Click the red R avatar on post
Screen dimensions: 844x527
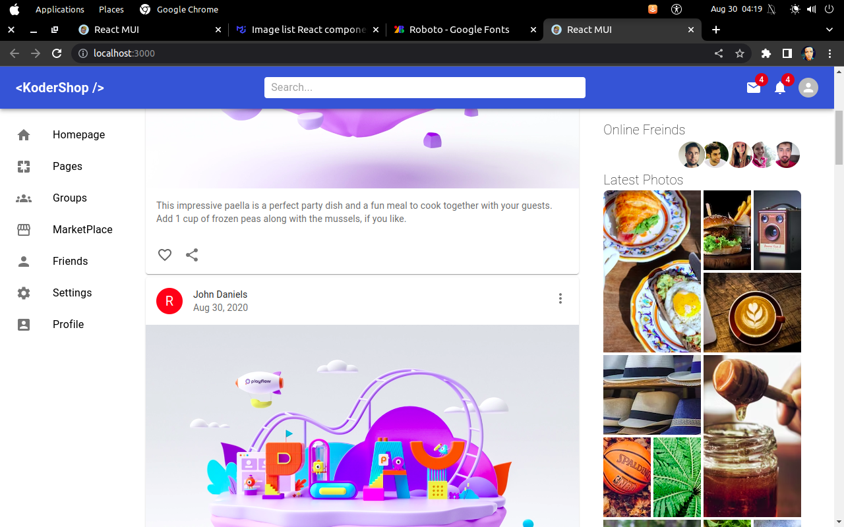click(x=169, y=301)
